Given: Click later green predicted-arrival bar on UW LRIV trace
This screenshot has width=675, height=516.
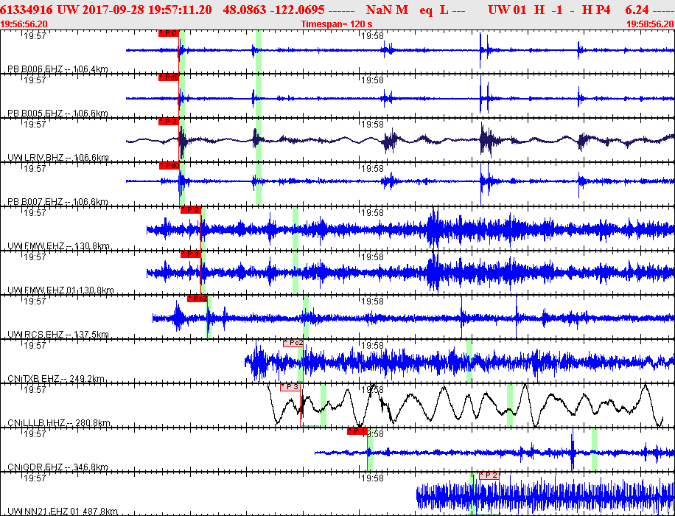Looking at the screenshot, I should click(259, 140).
